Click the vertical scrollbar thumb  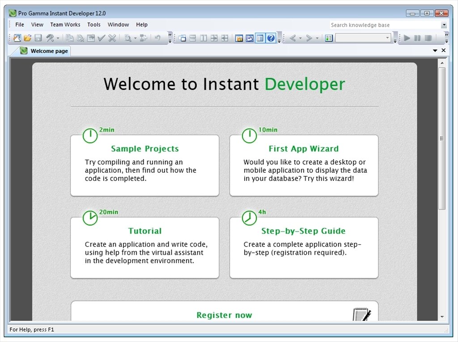click(x=442, y=138)
